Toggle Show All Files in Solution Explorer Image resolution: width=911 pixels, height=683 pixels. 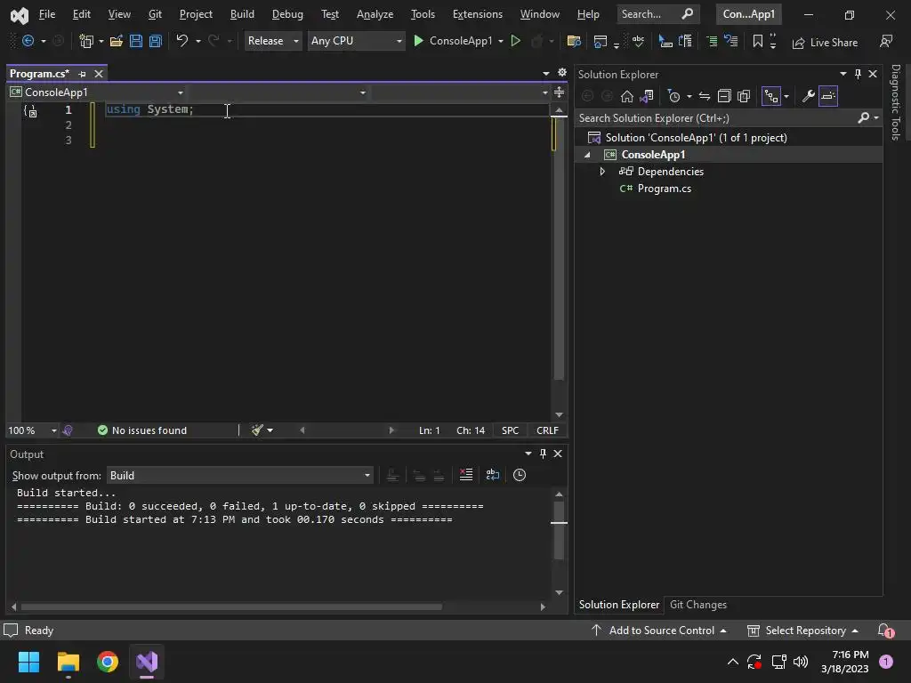tap(744, 96)
